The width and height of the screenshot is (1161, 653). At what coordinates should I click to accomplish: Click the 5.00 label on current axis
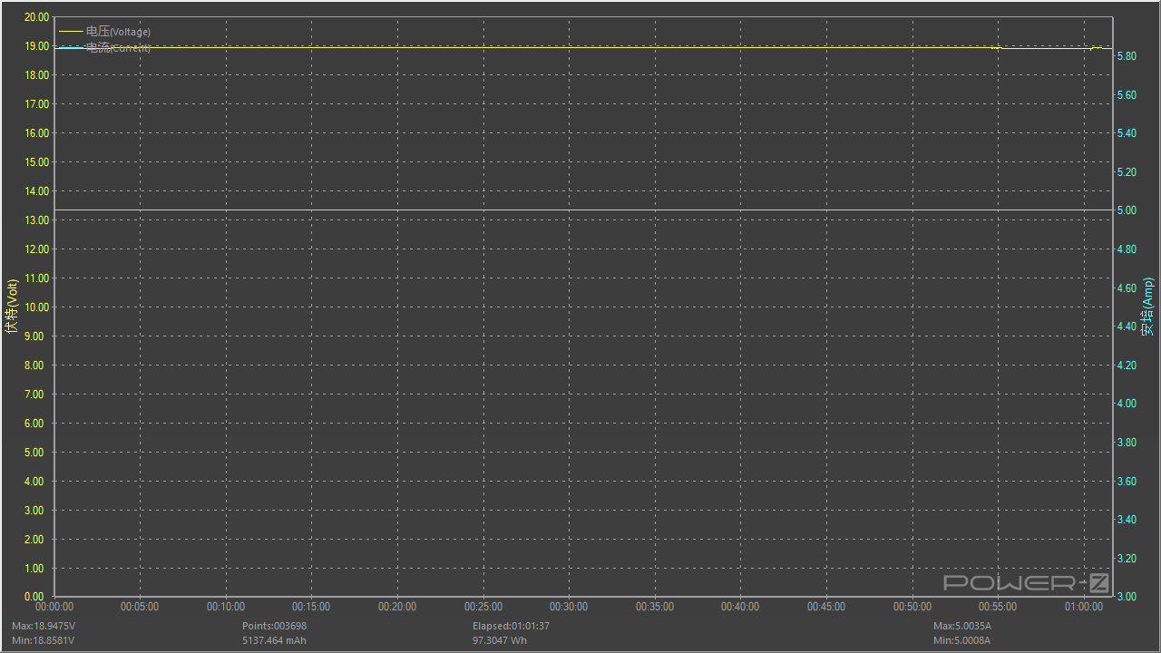(1126, 210)
